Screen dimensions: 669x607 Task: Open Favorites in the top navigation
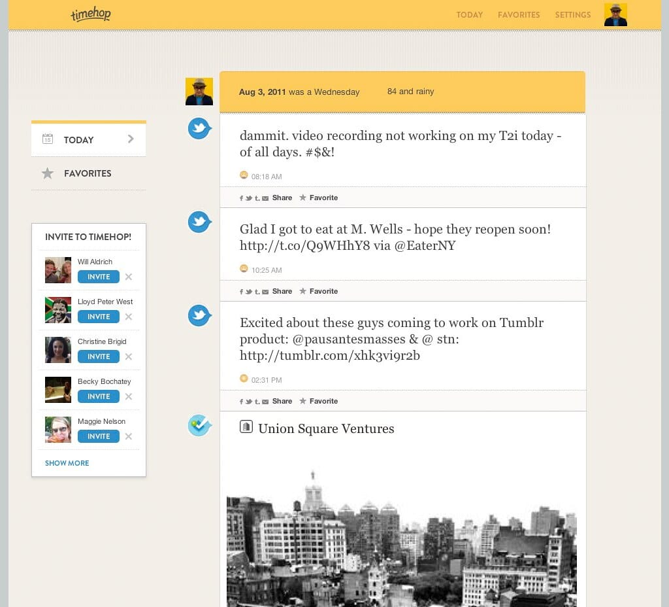(x=519, y=15)
